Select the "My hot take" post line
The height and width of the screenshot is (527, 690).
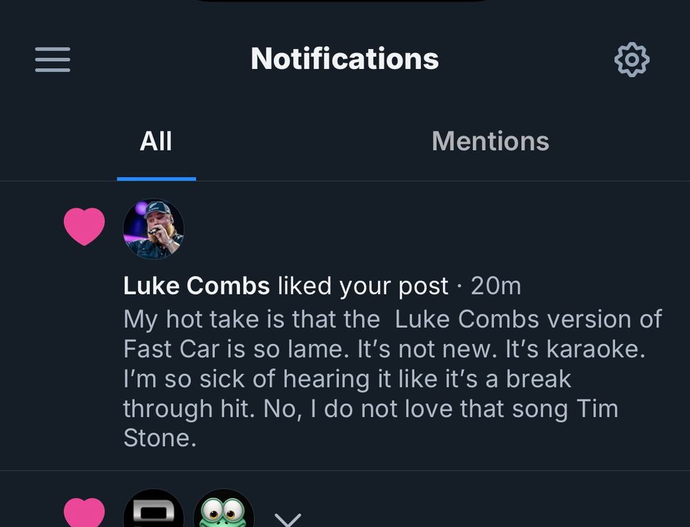tap(393, 319)
